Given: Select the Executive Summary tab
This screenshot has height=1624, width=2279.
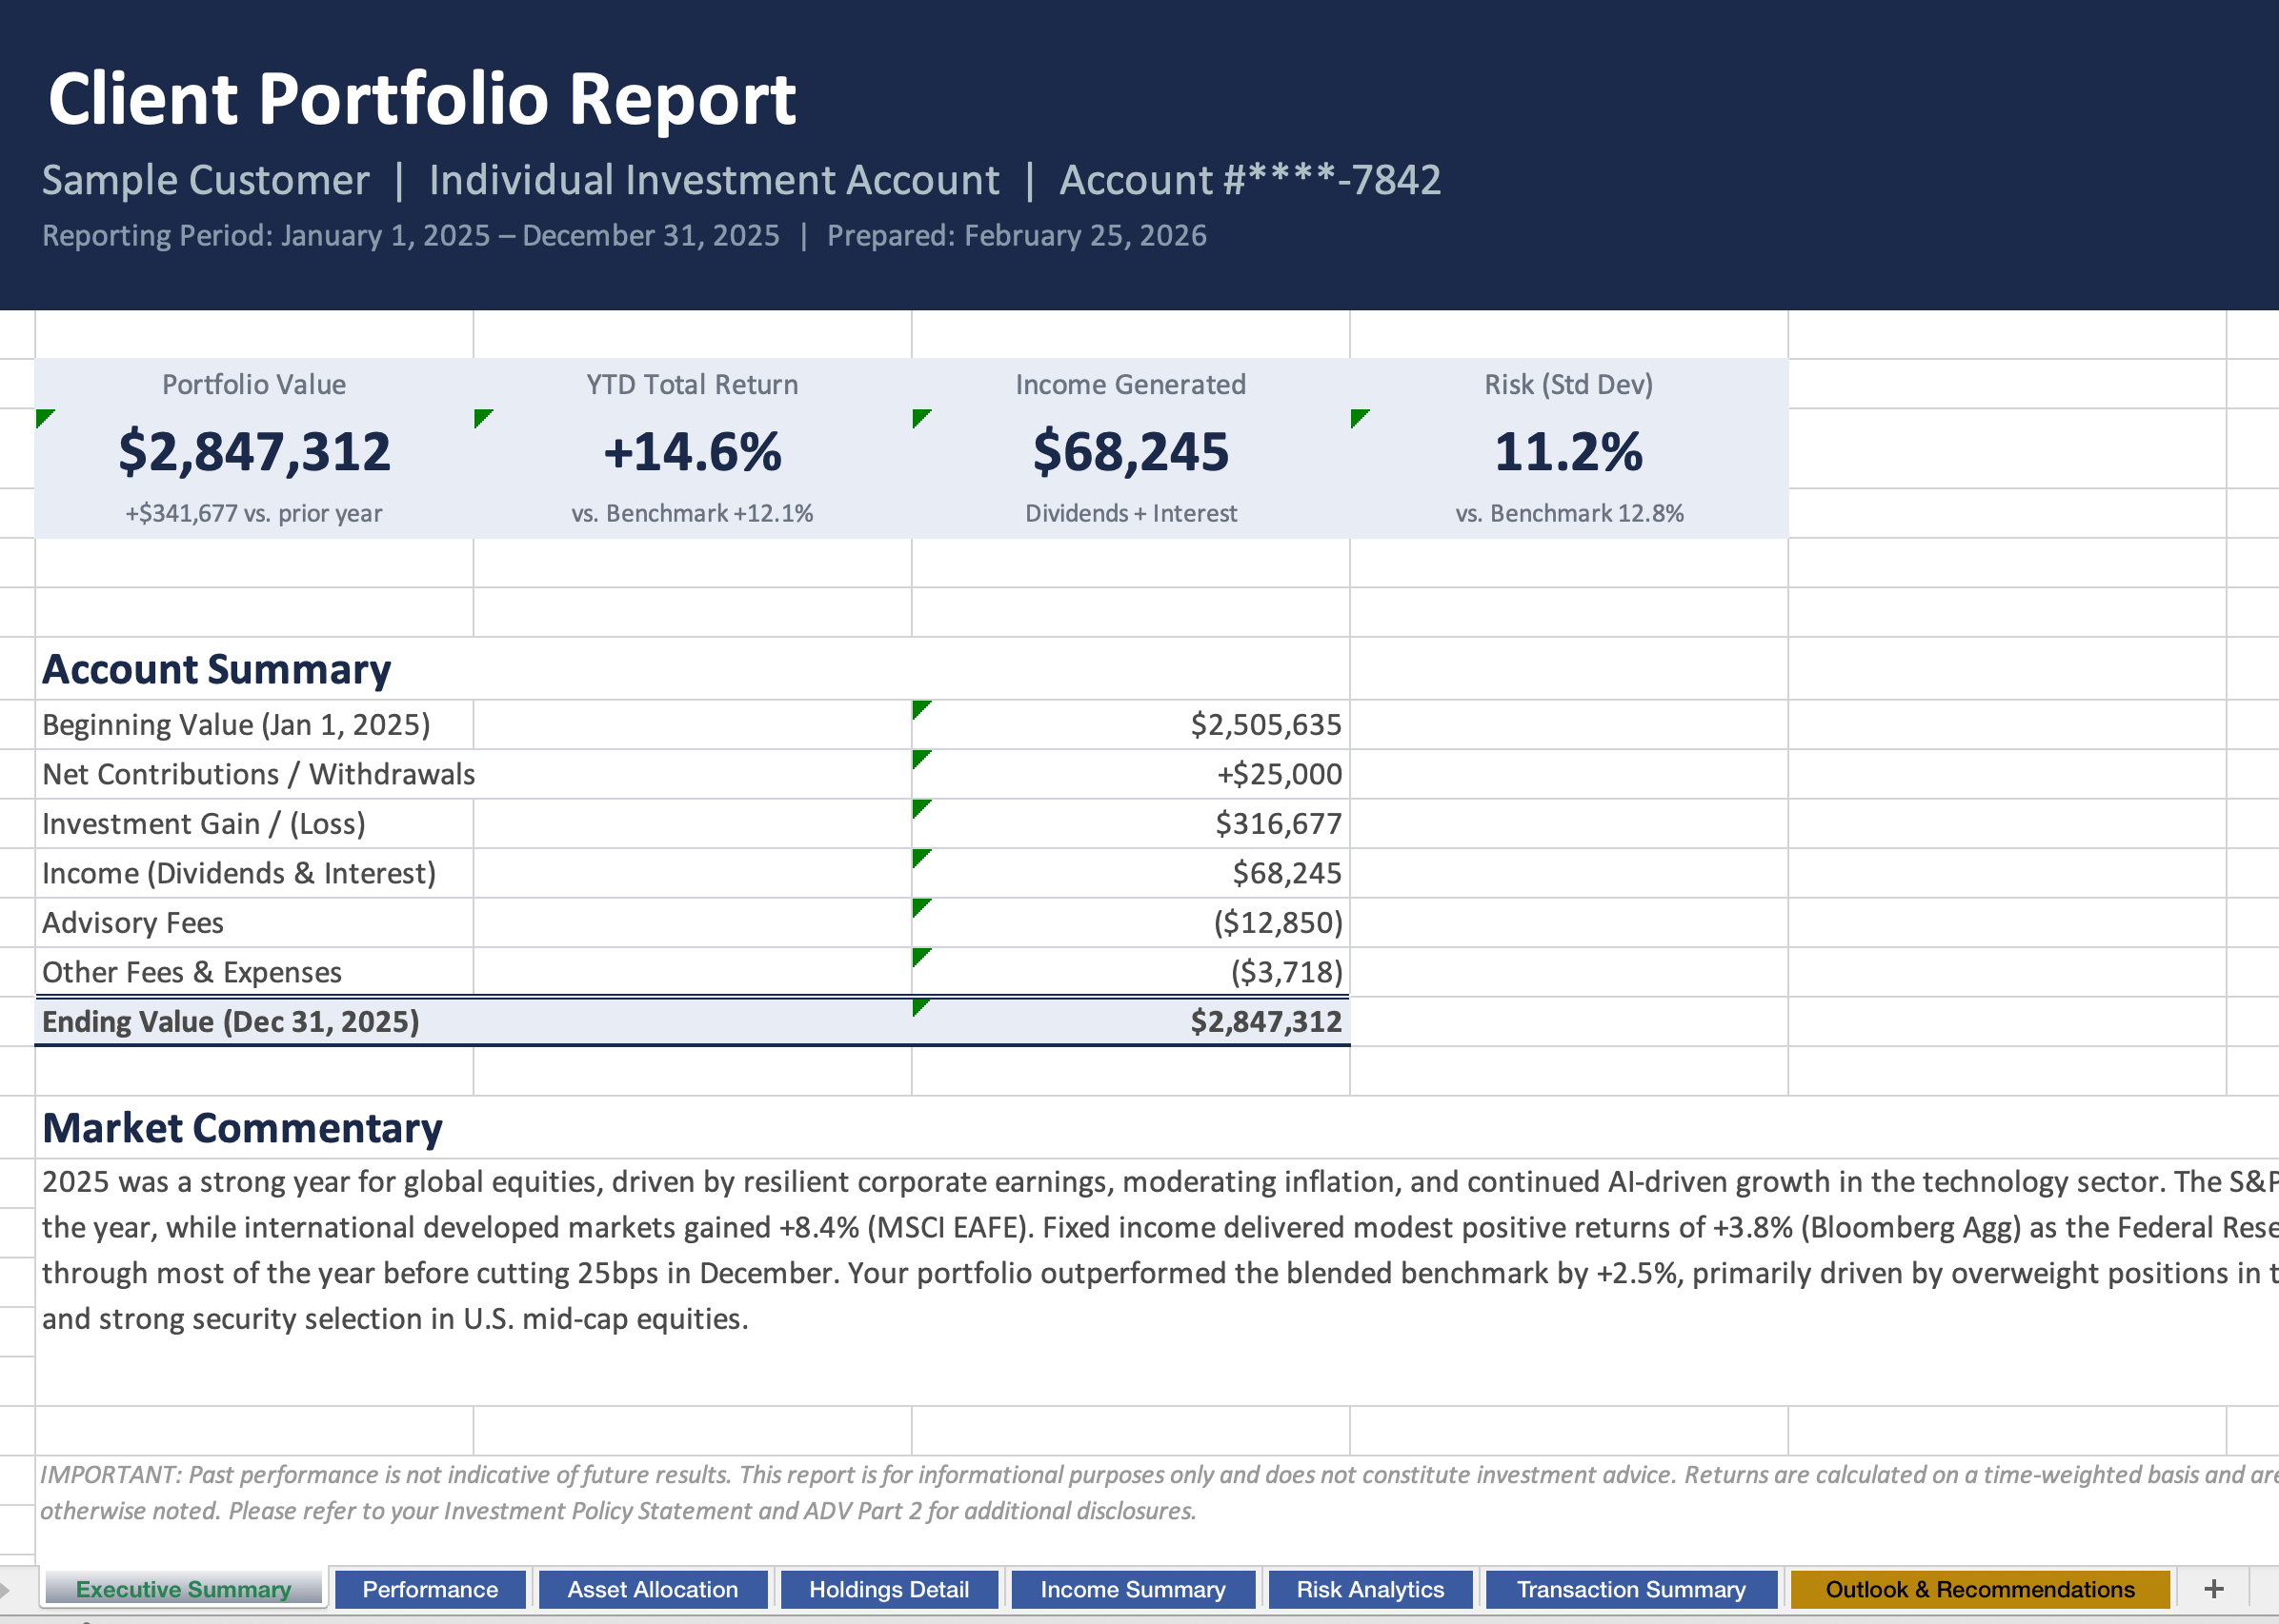Looking at the screenshot, I should (x=182, y=1589).
